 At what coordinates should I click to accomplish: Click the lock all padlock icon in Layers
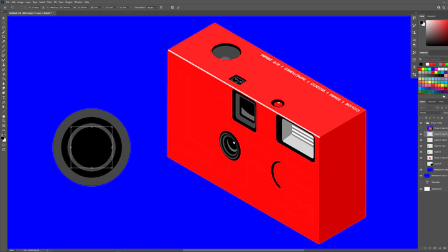442,118
